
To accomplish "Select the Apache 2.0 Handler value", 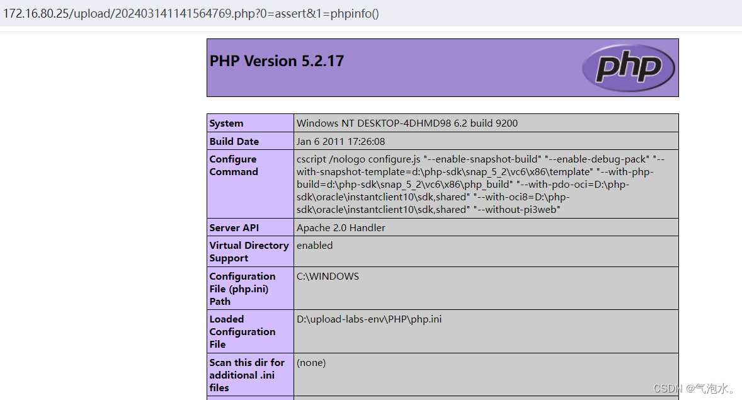I will (341, 227).
